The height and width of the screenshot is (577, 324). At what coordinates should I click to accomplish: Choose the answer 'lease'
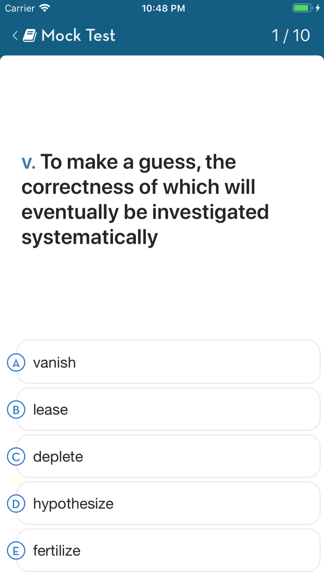[x=168, y=409]
